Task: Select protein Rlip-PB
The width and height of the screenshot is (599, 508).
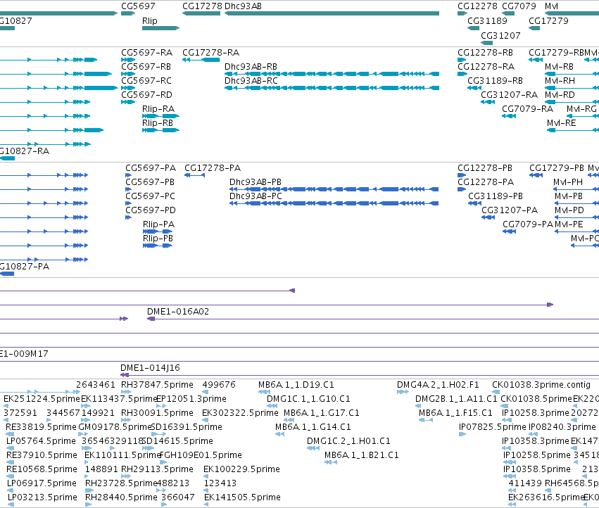Action: tap(158, 246)
